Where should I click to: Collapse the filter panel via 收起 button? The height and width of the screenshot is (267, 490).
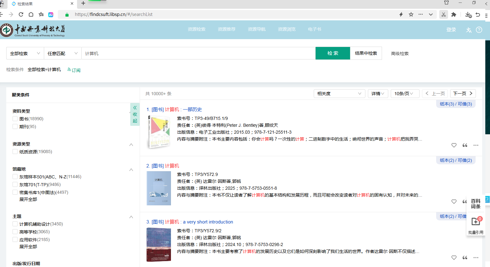coord(135,114)
